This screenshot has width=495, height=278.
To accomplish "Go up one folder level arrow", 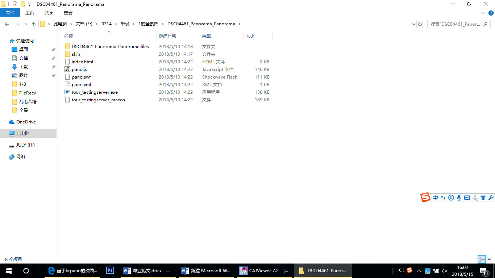I will 34,24.
